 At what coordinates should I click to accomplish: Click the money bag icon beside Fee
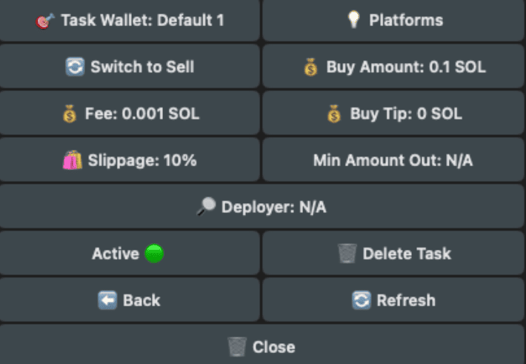click(70, 113)
